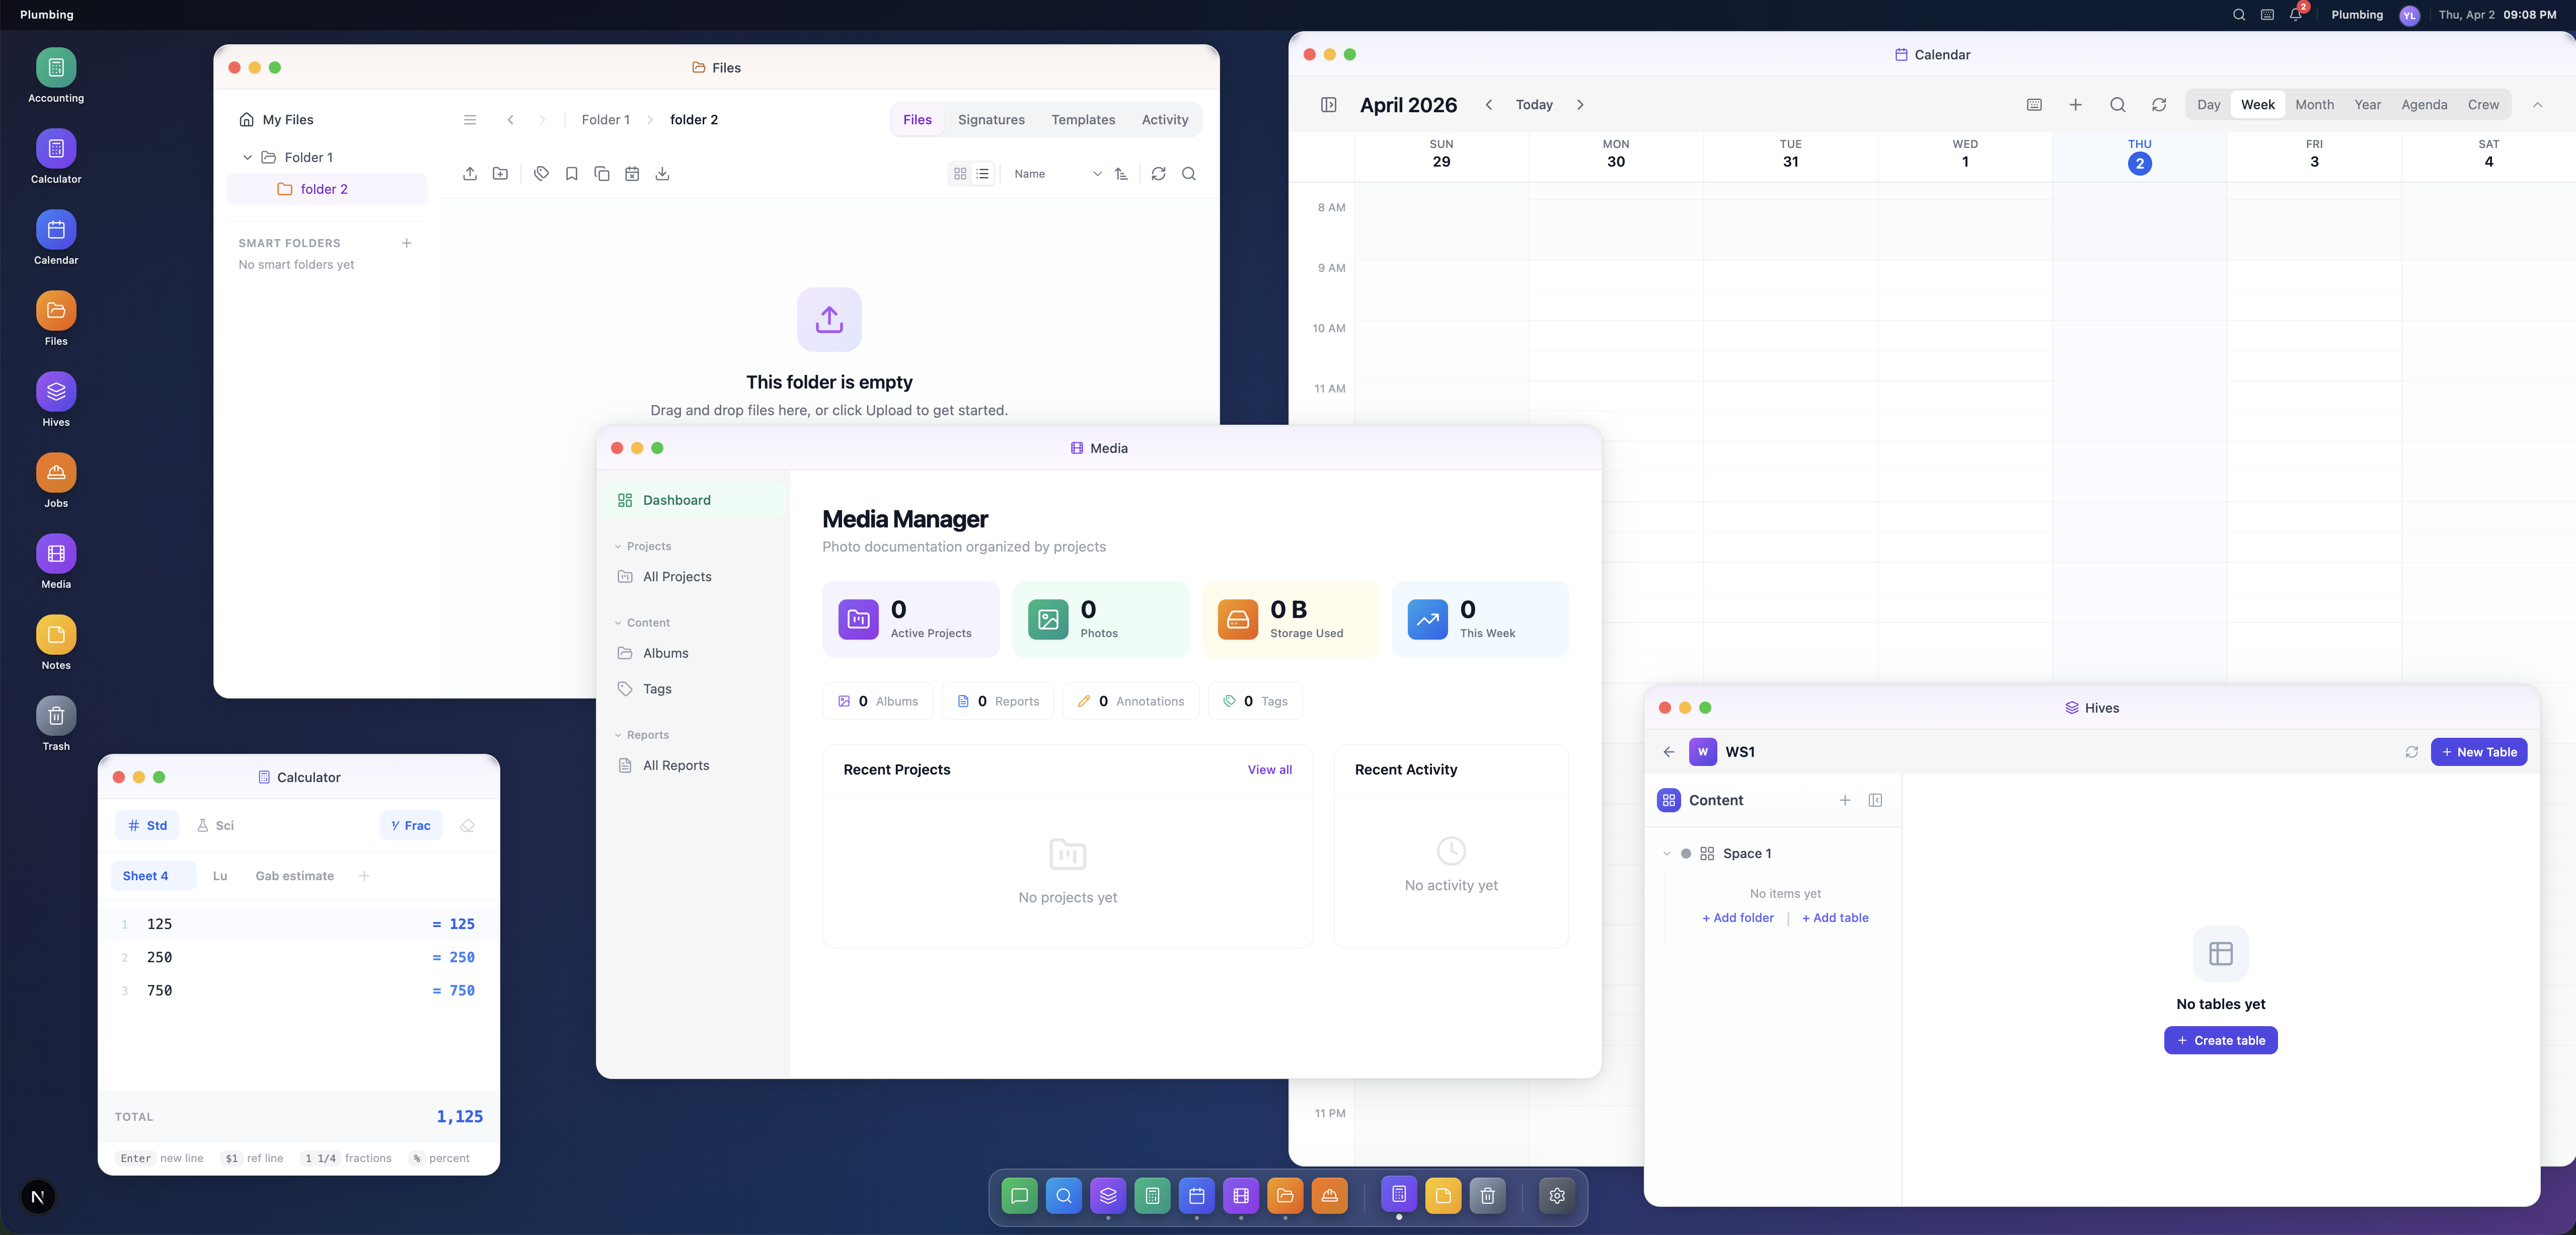Image resolution: width=2576 pixels, height=1235 pixels.
Task: Collapse Space 1 in Hives content panel
Action: 1666,853
